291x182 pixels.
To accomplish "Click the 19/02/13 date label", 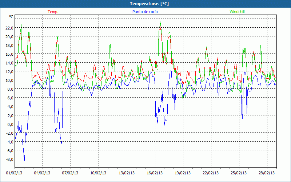I will pos(183,173).
